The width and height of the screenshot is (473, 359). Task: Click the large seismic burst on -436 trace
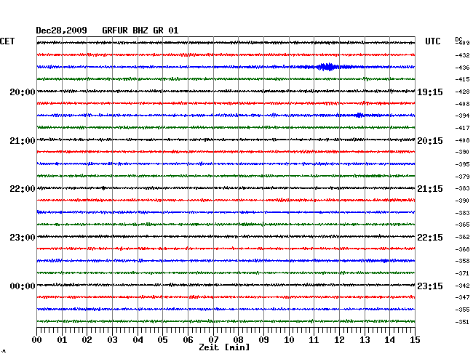pos(327,67)
